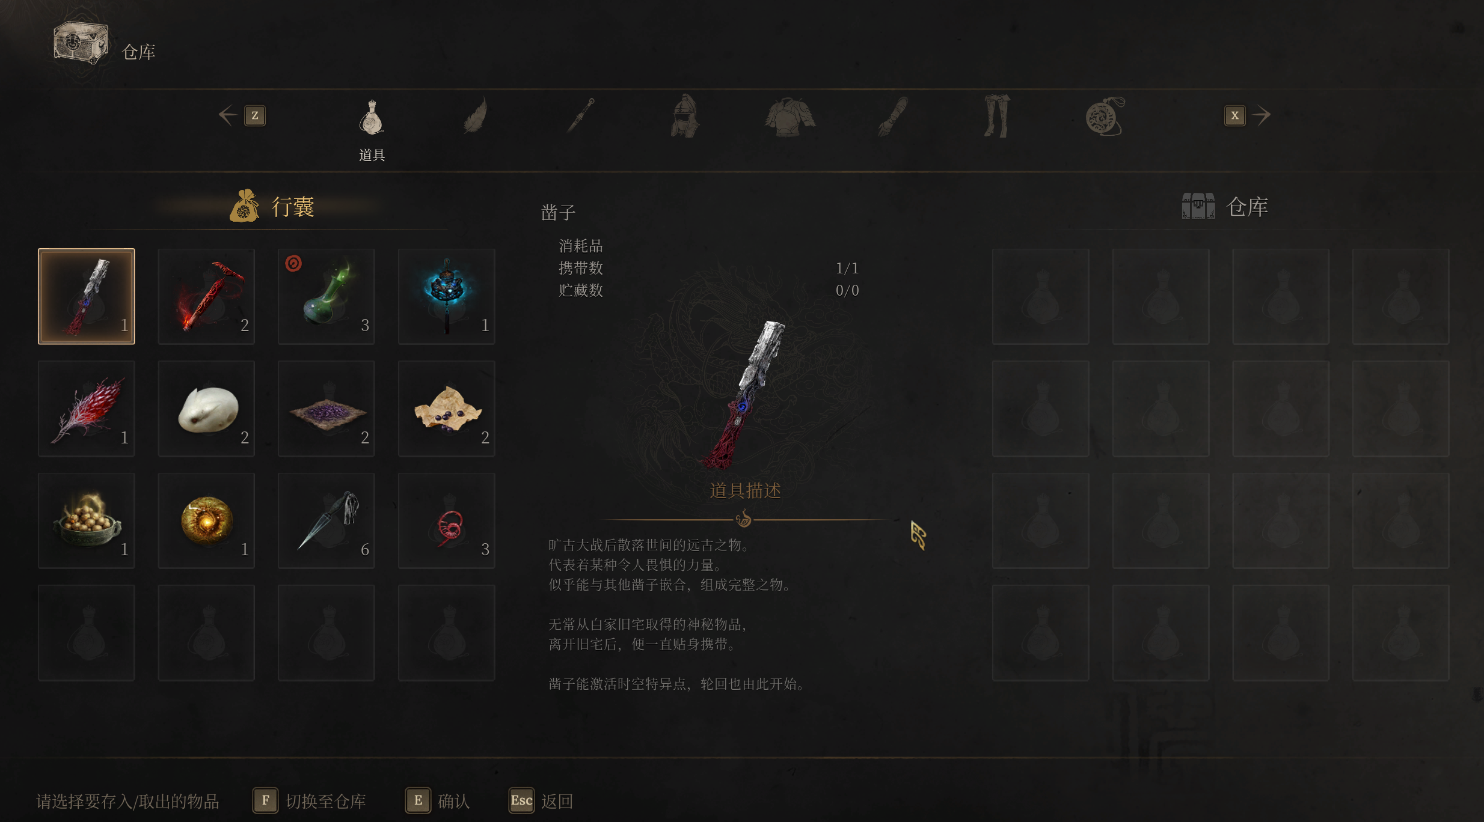Click the Esc return button
The width and height of the screenshot is (1484, 822).
click(541, 800)
